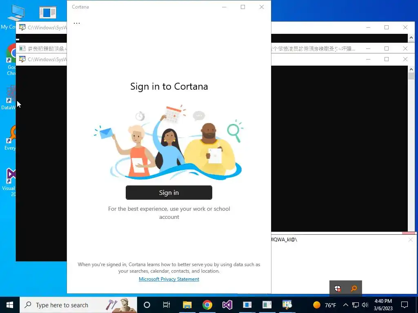Viewport: 418px width, 313px height.
Task: Open Visual Studio from taskbar
Action: coord(227,305)
